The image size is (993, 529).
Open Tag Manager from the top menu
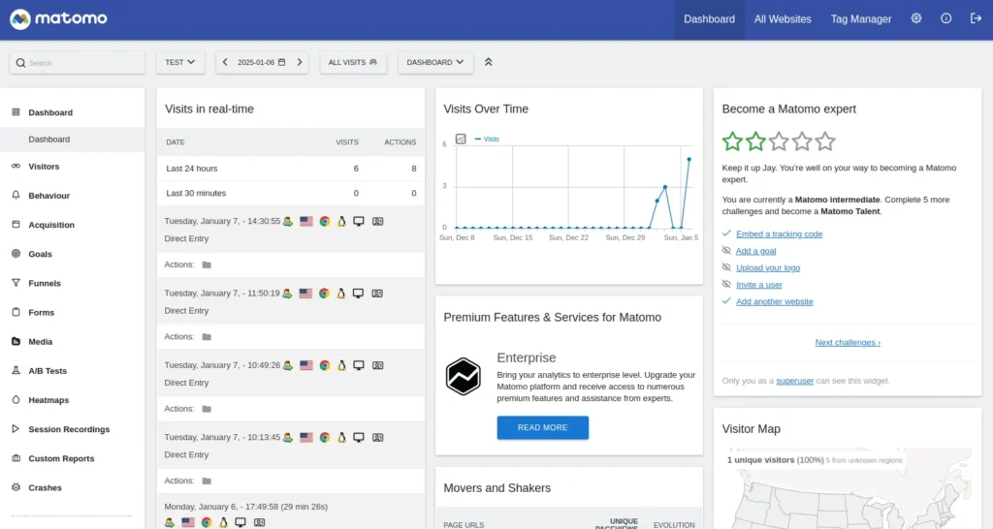(861, 19)
